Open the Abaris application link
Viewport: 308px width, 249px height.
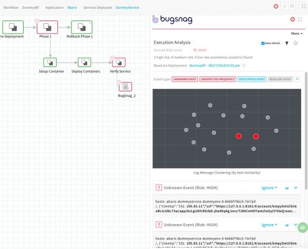tap(72, 7)
